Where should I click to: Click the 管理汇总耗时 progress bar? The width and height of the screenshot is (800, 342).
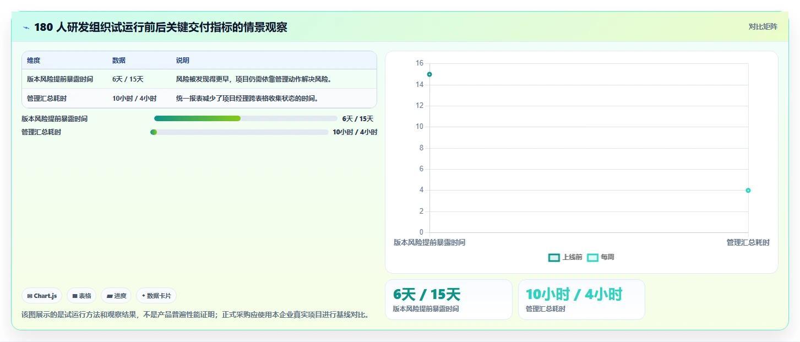tap(239, 132)
